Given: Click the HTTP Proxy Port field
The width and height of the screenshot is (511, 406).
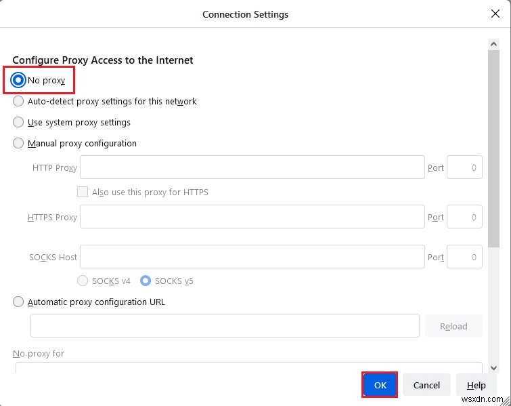Looking at the screenshot, I should point(464,167).
